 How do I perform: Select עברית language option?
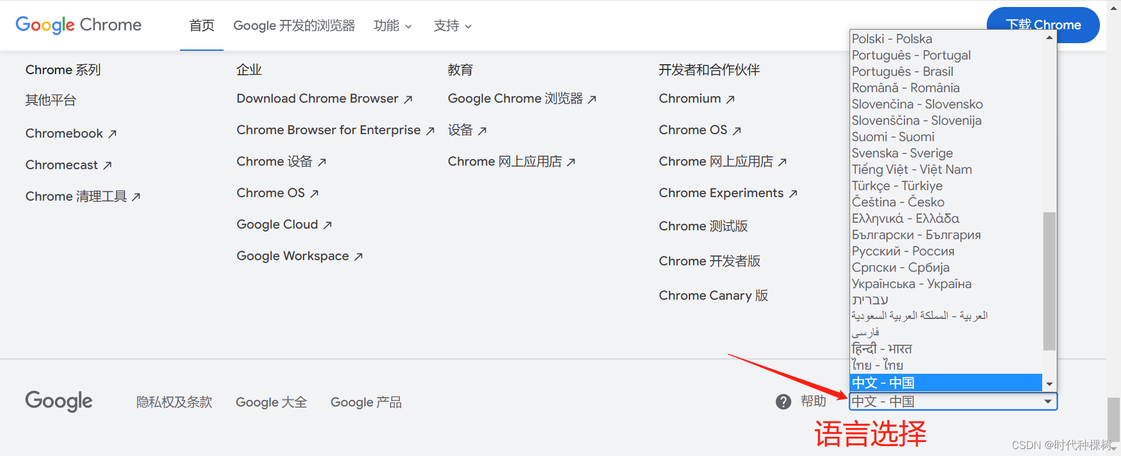click(x=946, y=300)
